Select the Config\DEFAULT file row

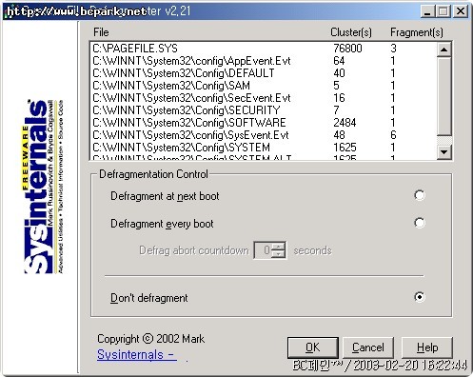[264, 73]
